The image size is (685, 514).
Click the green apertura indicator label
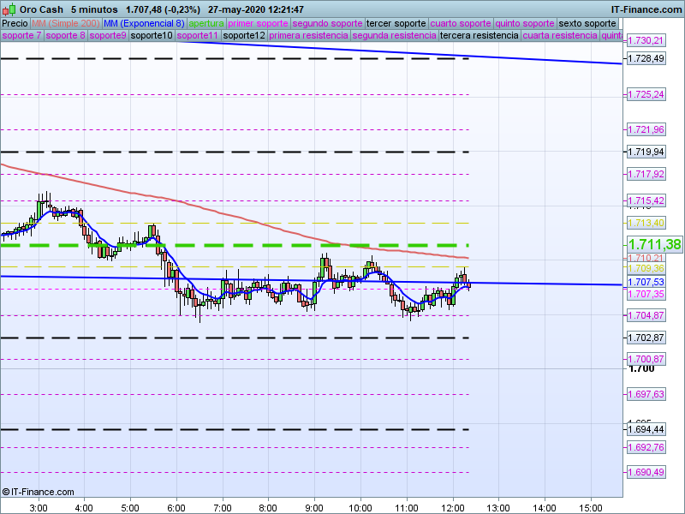(x=206, y=23)
